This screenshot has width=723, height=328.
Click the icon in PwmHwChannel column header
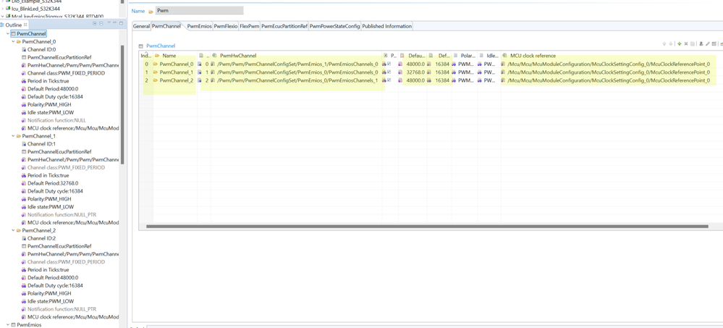(215, 56)
